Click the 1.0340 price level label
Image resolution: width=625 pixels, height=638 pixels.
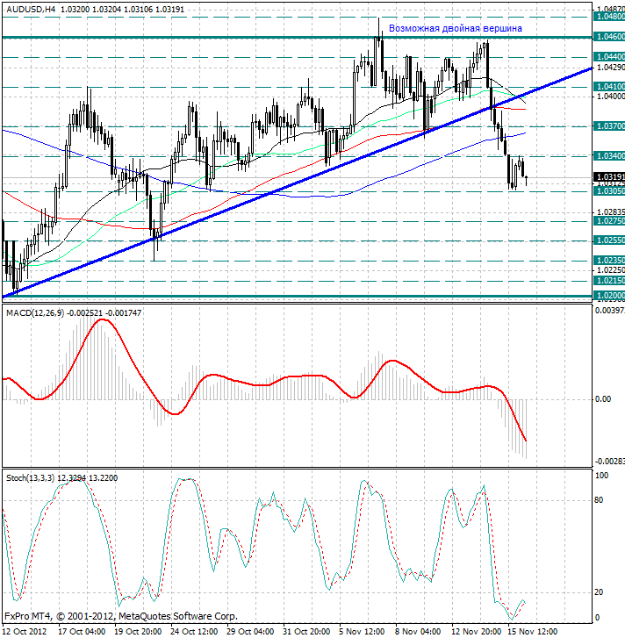609,156
